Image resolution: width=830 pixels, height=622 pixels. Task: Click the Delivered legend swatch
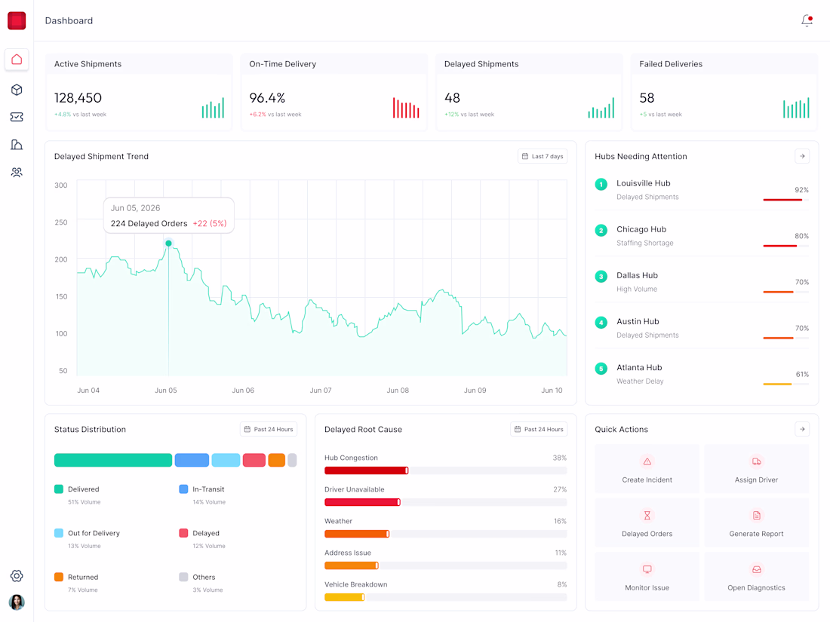(59, 489)
